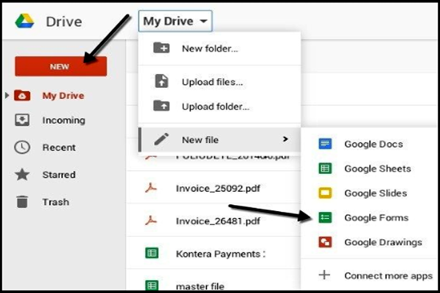Open Starred items in the sidebar
440x293 pixels.
tap(59, 175)
